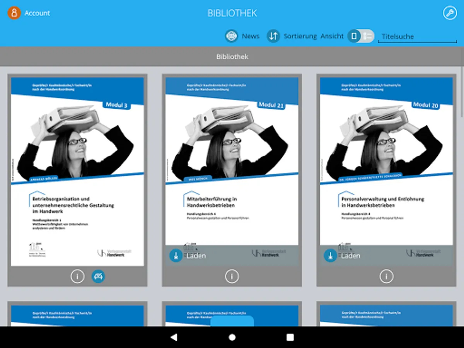Tap the News text label

251,36
